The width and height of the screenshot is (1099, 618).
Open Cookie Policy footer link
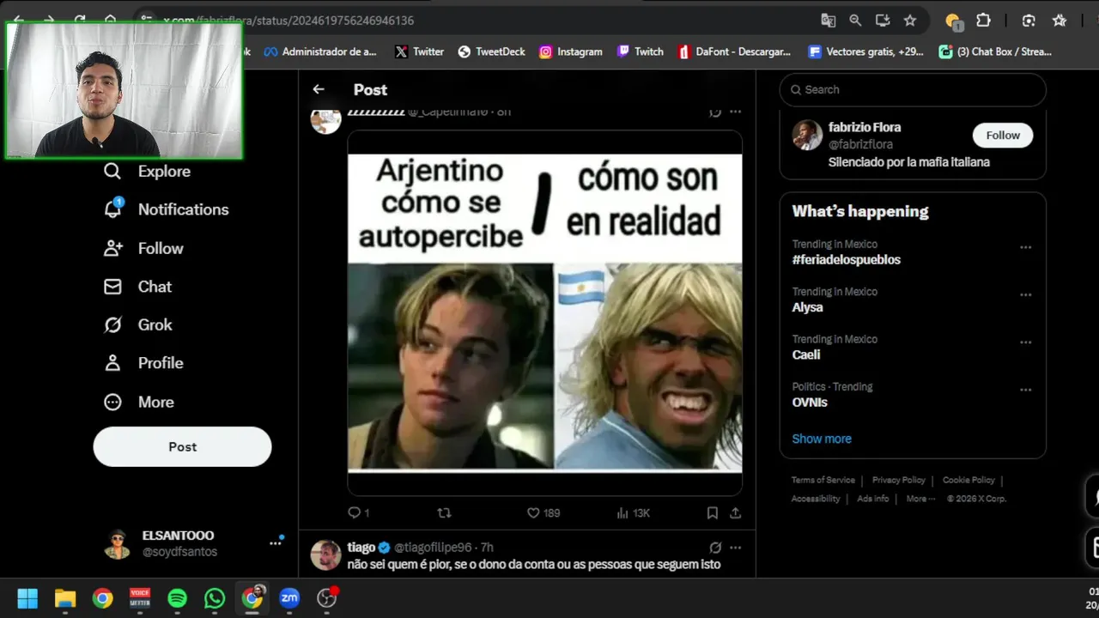968,480
